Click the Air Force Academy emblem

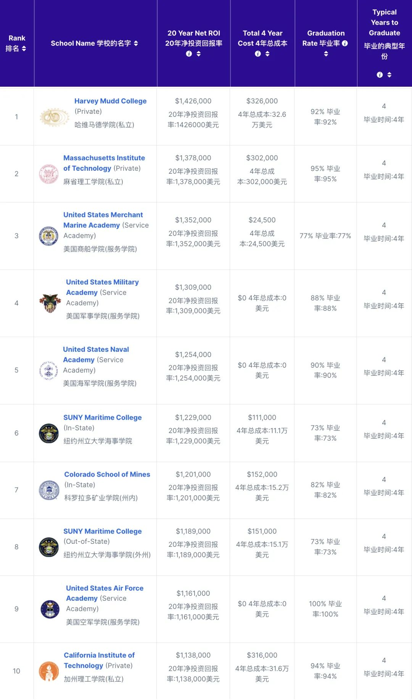coord(50,609)
